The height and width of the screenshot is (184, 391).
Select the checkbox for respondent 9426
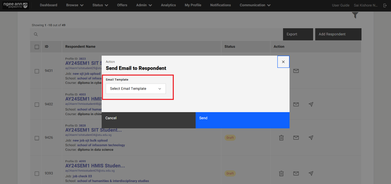coord(37,138)
